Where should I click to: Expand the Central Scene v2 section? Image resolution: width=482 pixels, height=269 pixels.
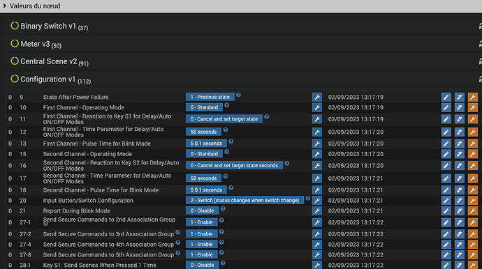pyautogui.click(x=49, y=61)
